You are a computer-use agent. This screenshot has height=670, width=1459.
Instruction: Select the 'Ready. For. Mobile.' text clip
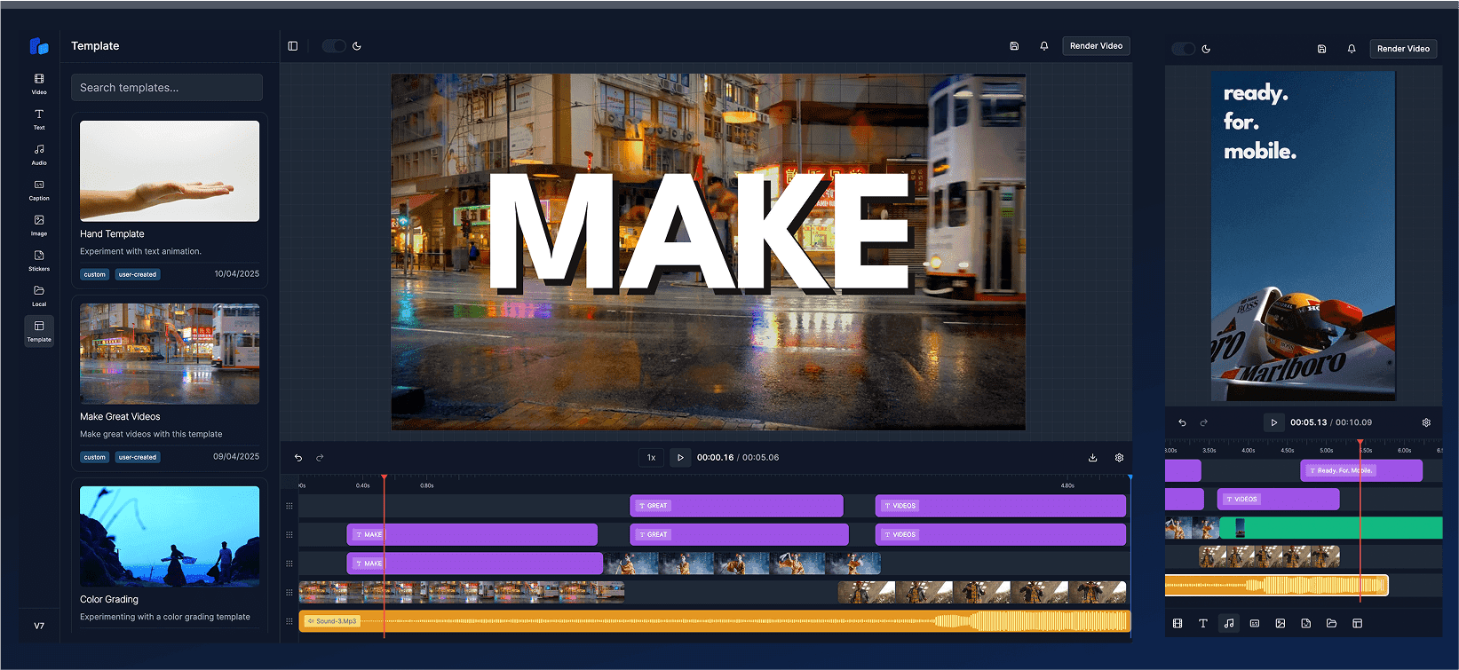point(1361,470)
